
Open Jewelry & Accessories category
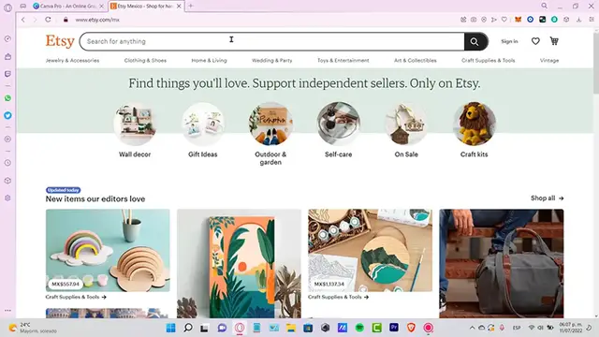click(x=72, y=60)
